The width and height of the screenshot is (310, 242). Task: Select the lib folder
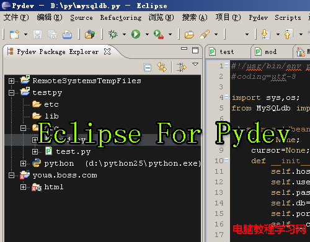tap(51, 116)
